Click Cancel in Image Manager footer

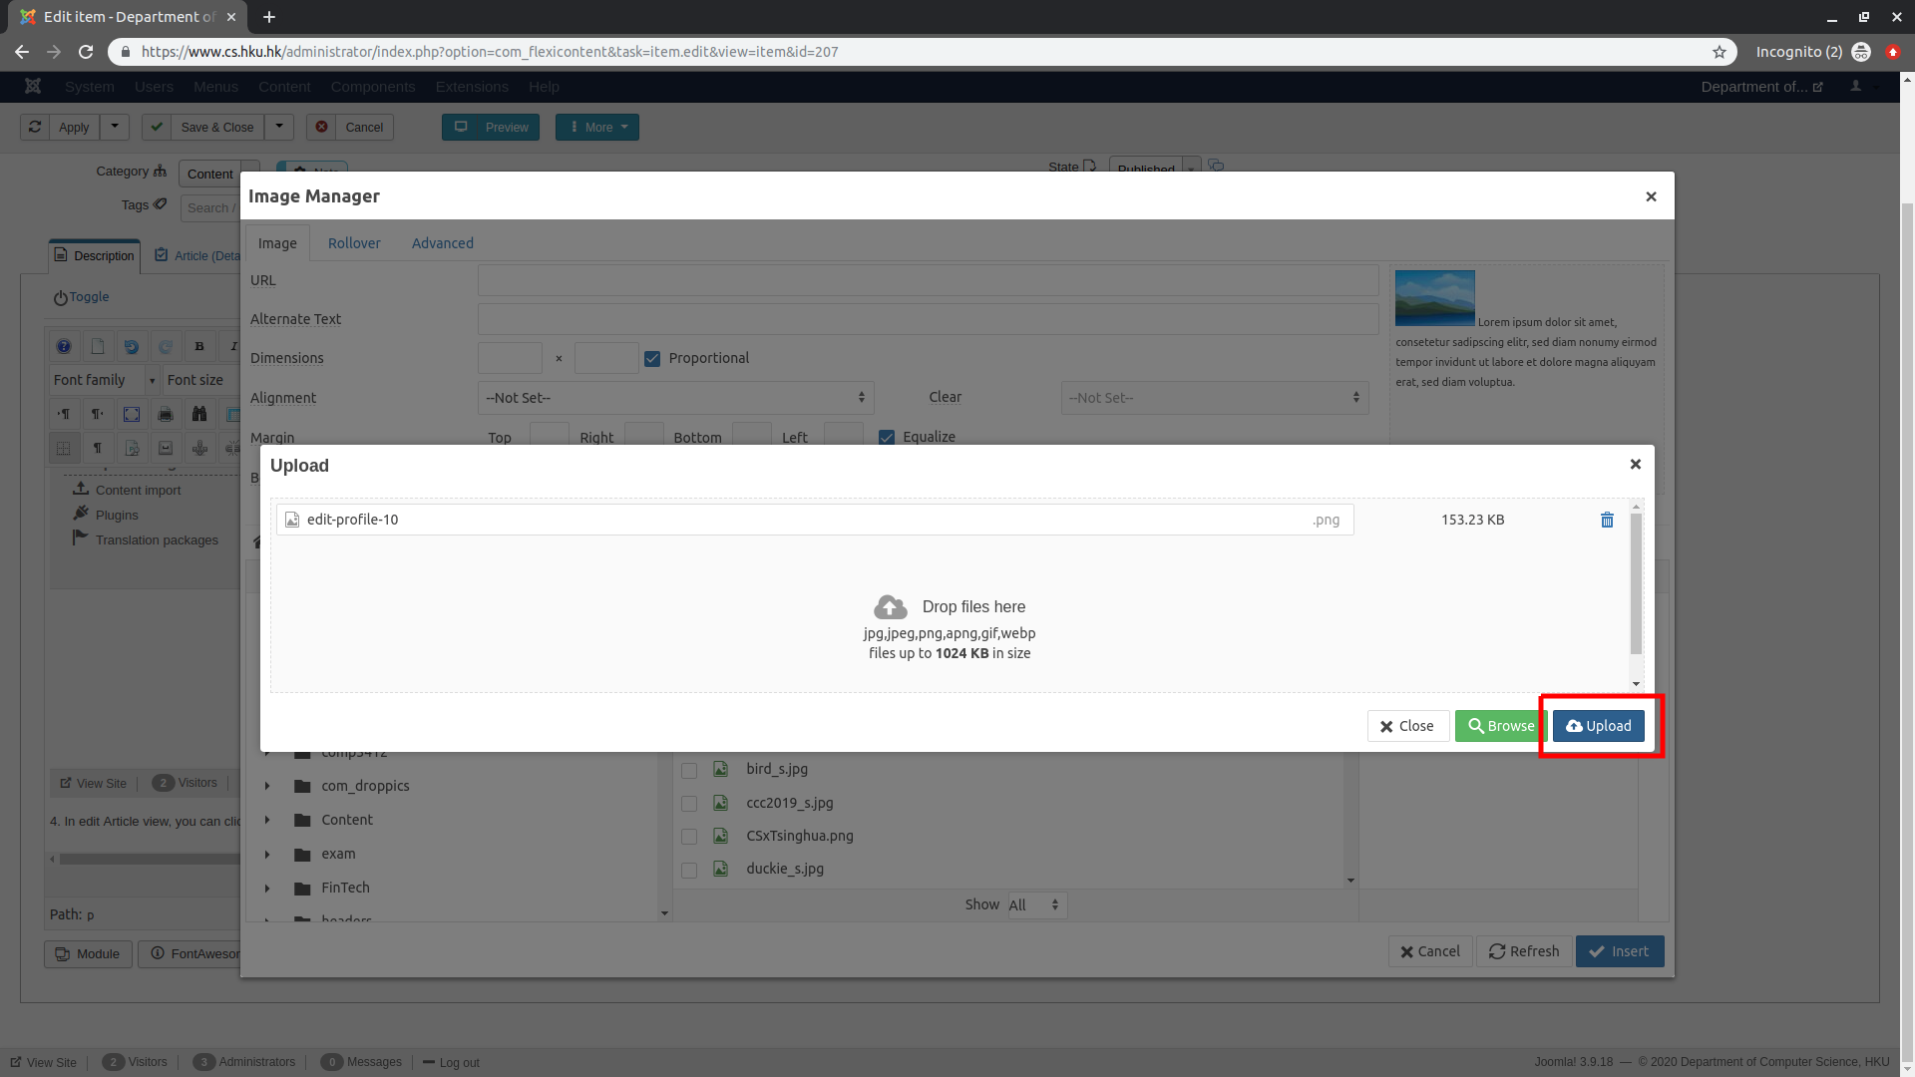coord(1430,951)
